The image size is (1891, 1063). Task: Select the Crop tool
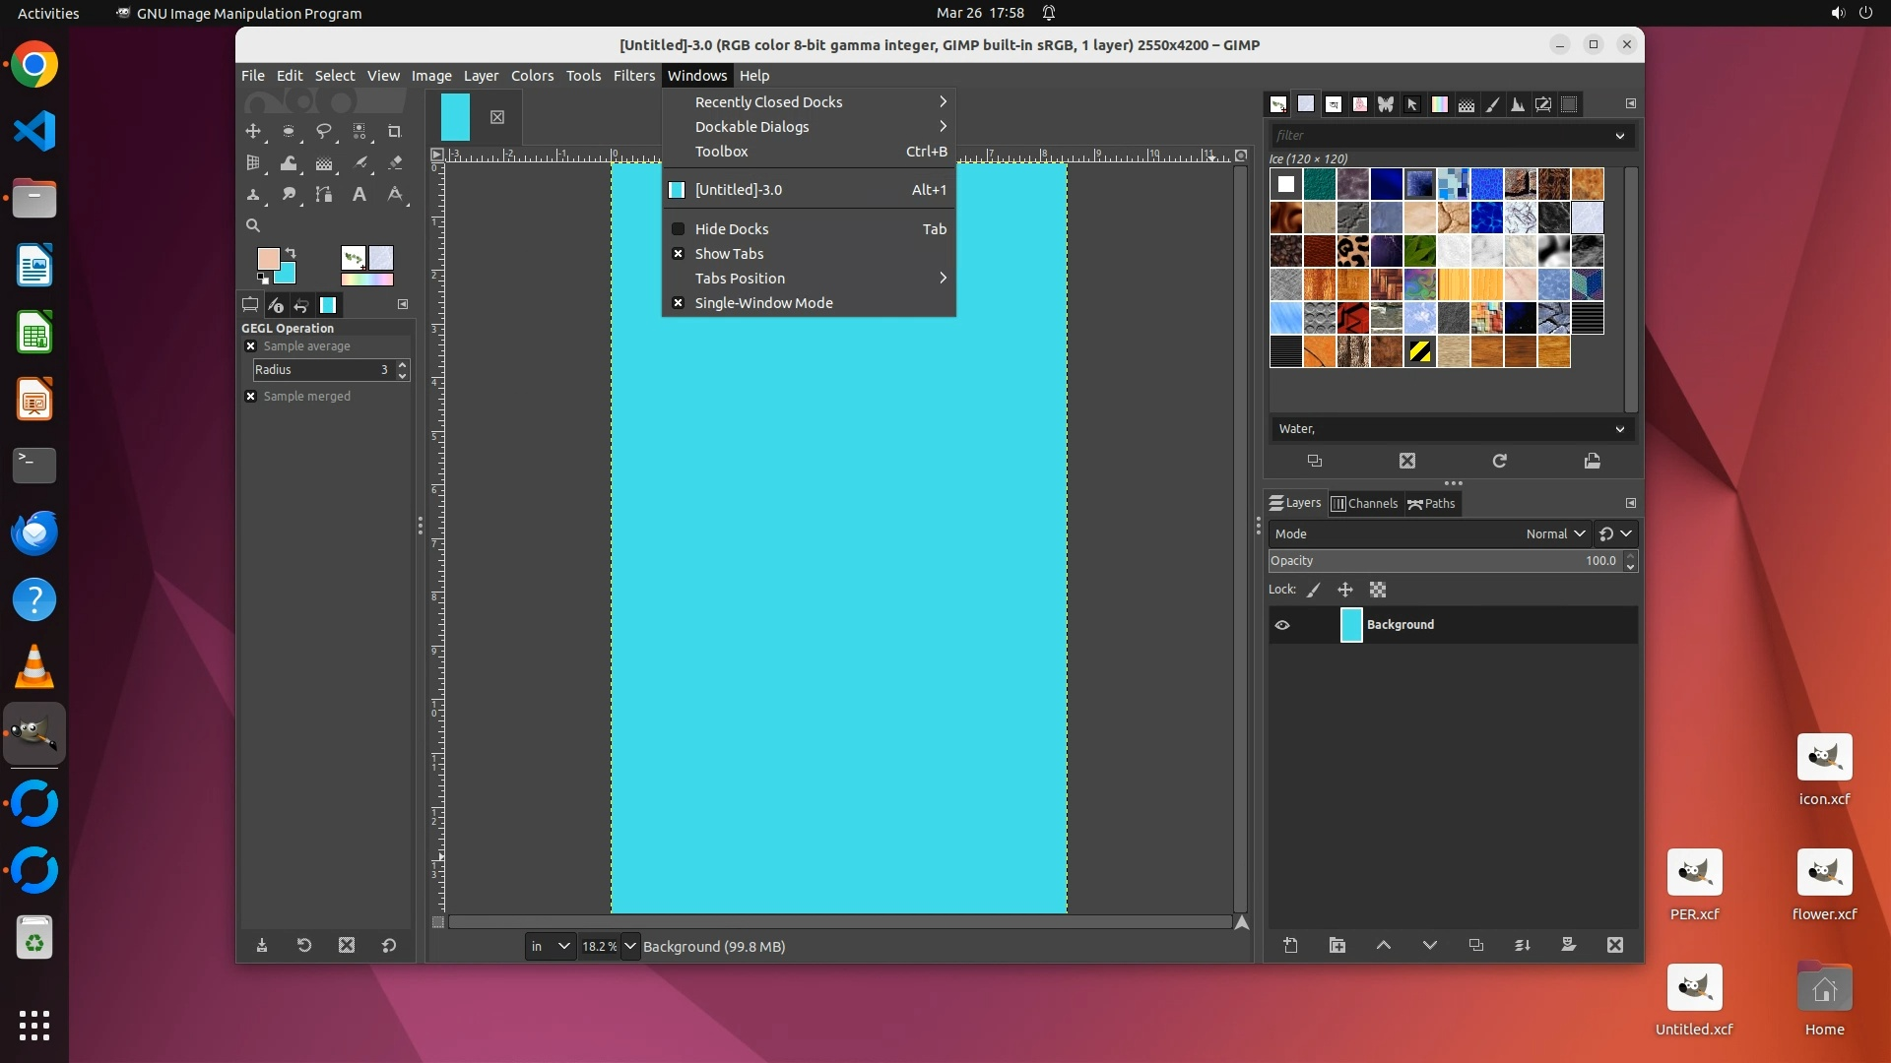pyautogui.click(x=395, y=131)
